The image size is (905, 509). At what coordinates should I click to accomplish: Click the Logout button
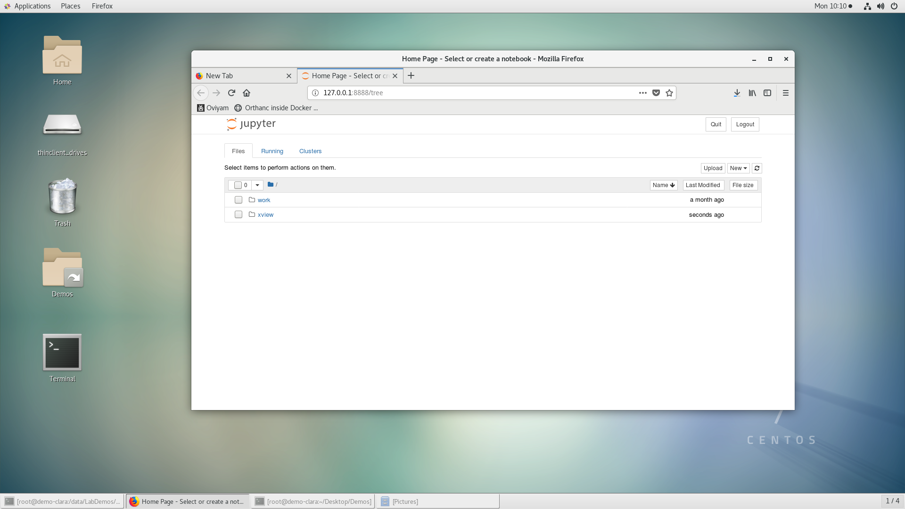745,123
